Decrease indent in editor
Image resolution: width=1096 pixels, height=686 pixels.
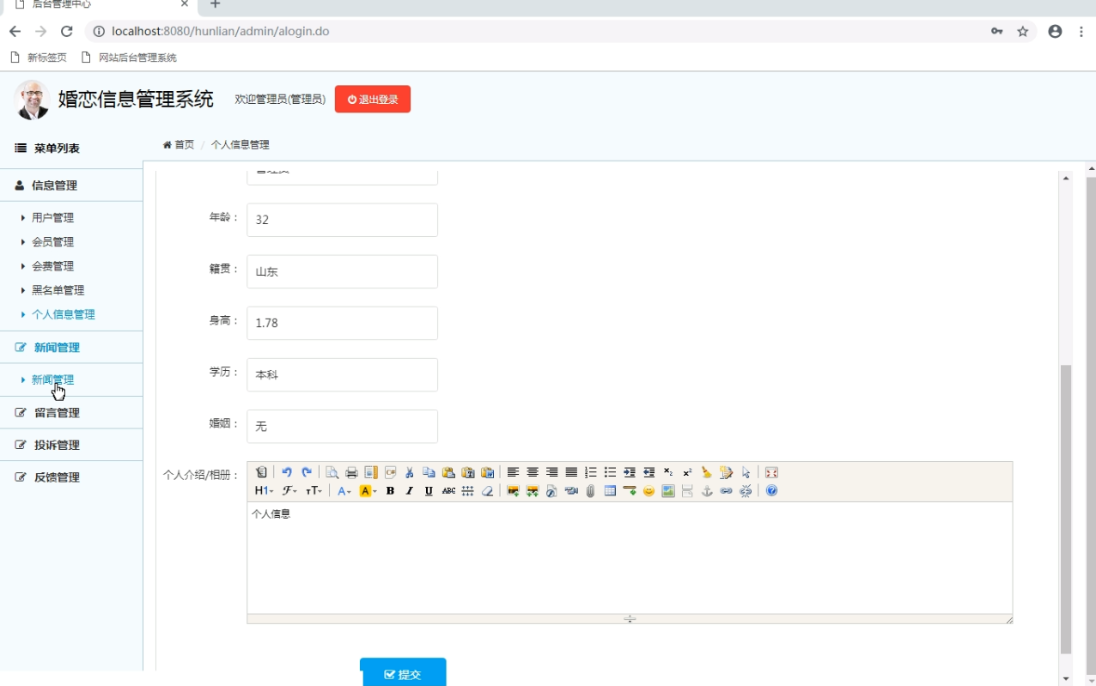648,472
